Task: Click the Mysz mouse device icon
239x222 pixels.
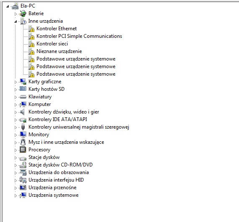Action: (x=23, y=142)
